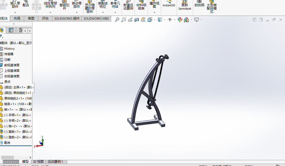Toggle the Section View icon
This screenshot has height=166, width=285.
[137, 20]
